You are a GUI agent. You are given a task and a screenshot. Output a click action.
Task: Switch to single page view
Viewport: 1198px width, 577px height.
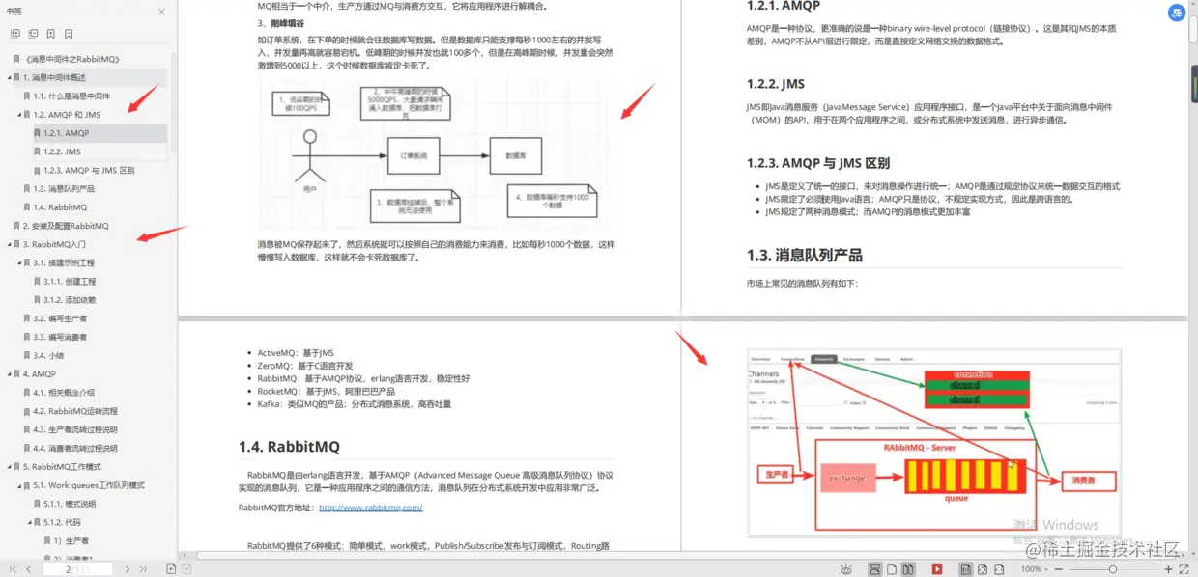[892, 570]
